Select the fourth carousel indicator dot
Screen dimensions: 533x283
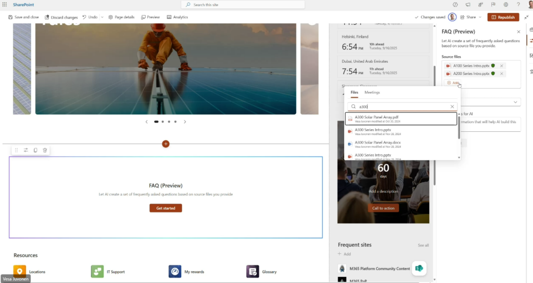175,122
